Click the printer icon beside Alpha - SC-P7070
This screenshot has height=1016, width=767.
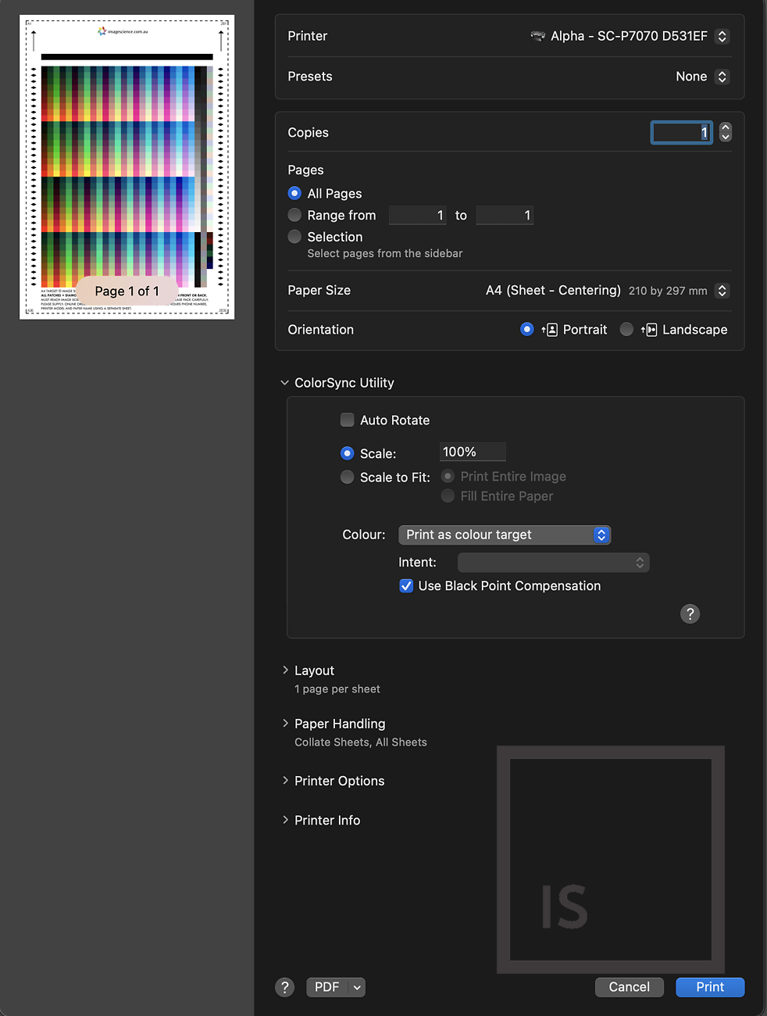pos(537,36)
